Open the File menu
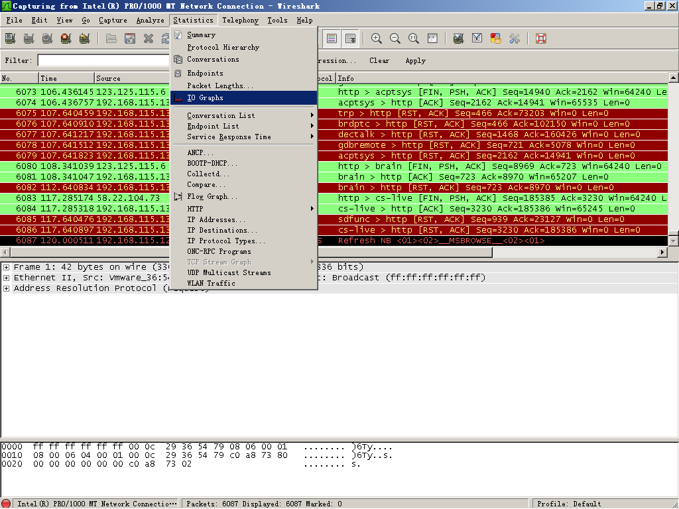This screenshot has width=679, height=509. tap(14, 21)
